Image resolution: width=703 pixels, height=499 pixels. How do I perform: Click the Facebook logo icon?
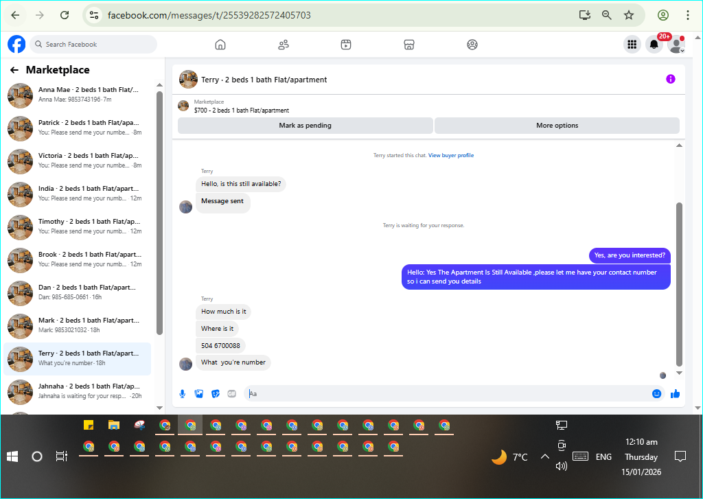[16, 45]
